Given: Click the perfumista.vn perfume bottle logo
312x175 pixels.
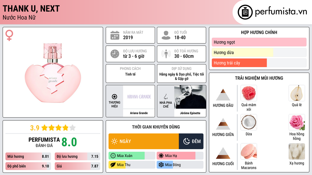Looking at the screenshot, I should (245, 12).
